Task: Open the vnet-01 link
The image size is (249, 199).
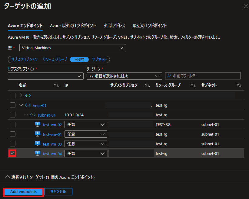Action: tap(40, 105)
